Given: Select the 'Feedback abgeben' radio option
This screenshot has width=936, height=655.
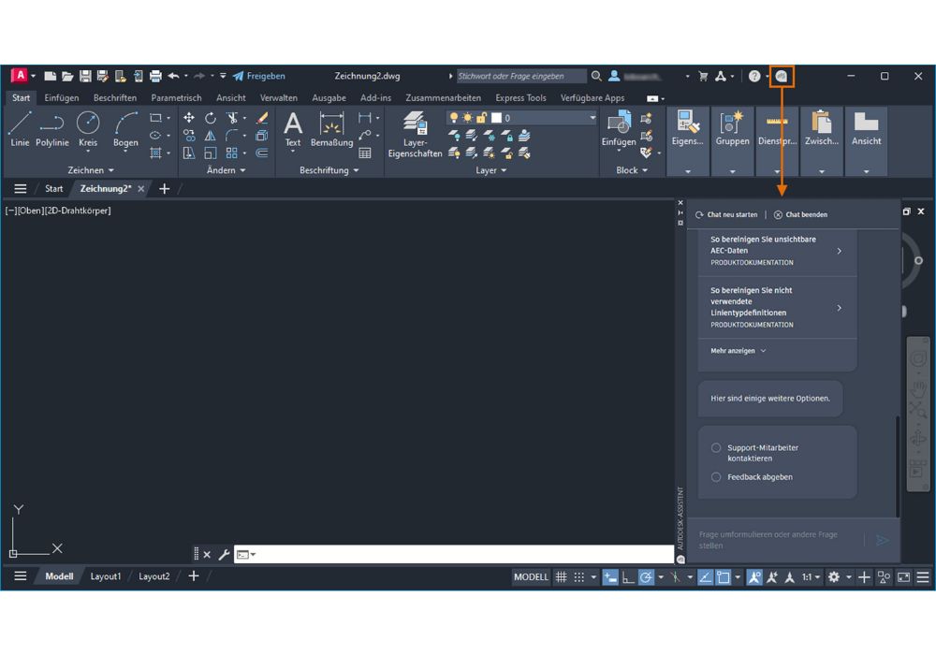Looking at the screenshot, I should coord(716,477).
